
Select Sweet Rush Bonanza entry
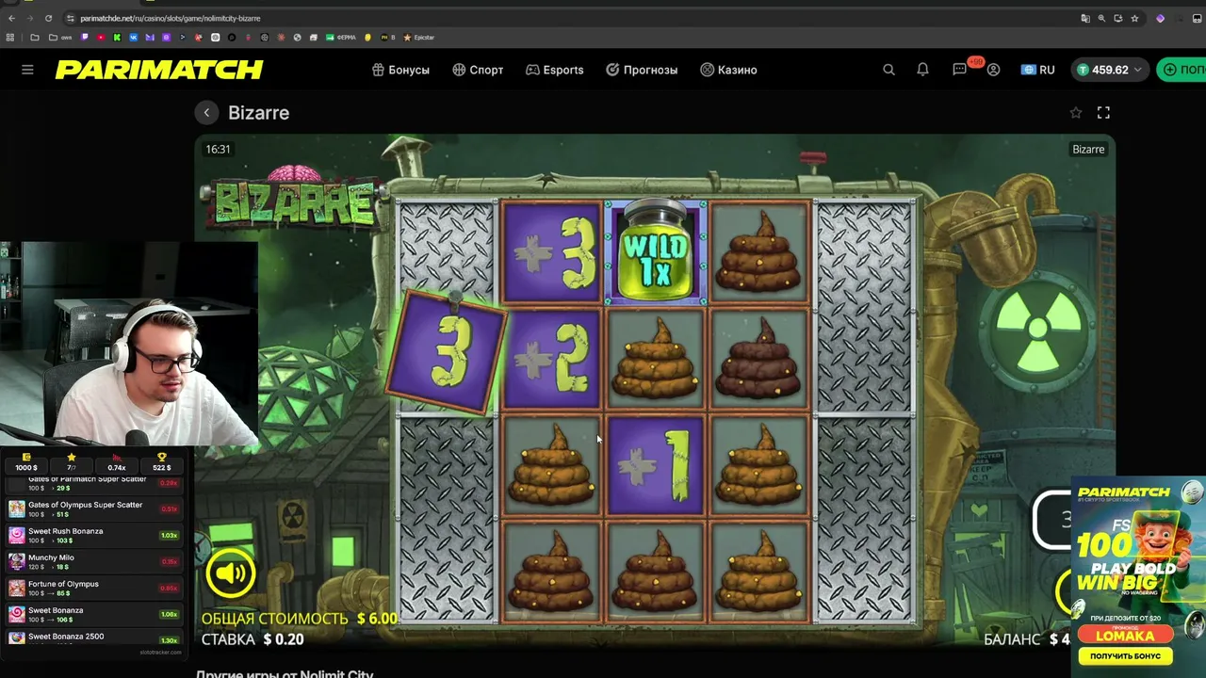tap(92, 535)
